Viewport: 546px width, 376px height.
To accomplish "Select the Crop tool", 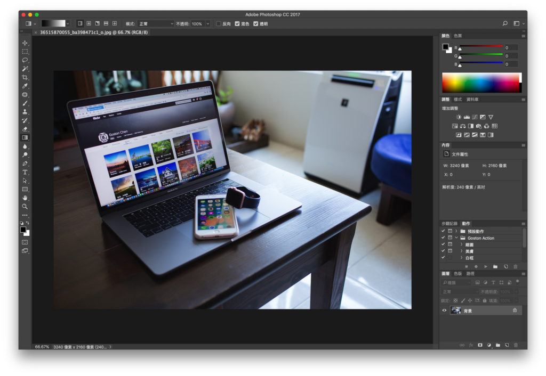I will pyautogui.click(x=25, y=77).
